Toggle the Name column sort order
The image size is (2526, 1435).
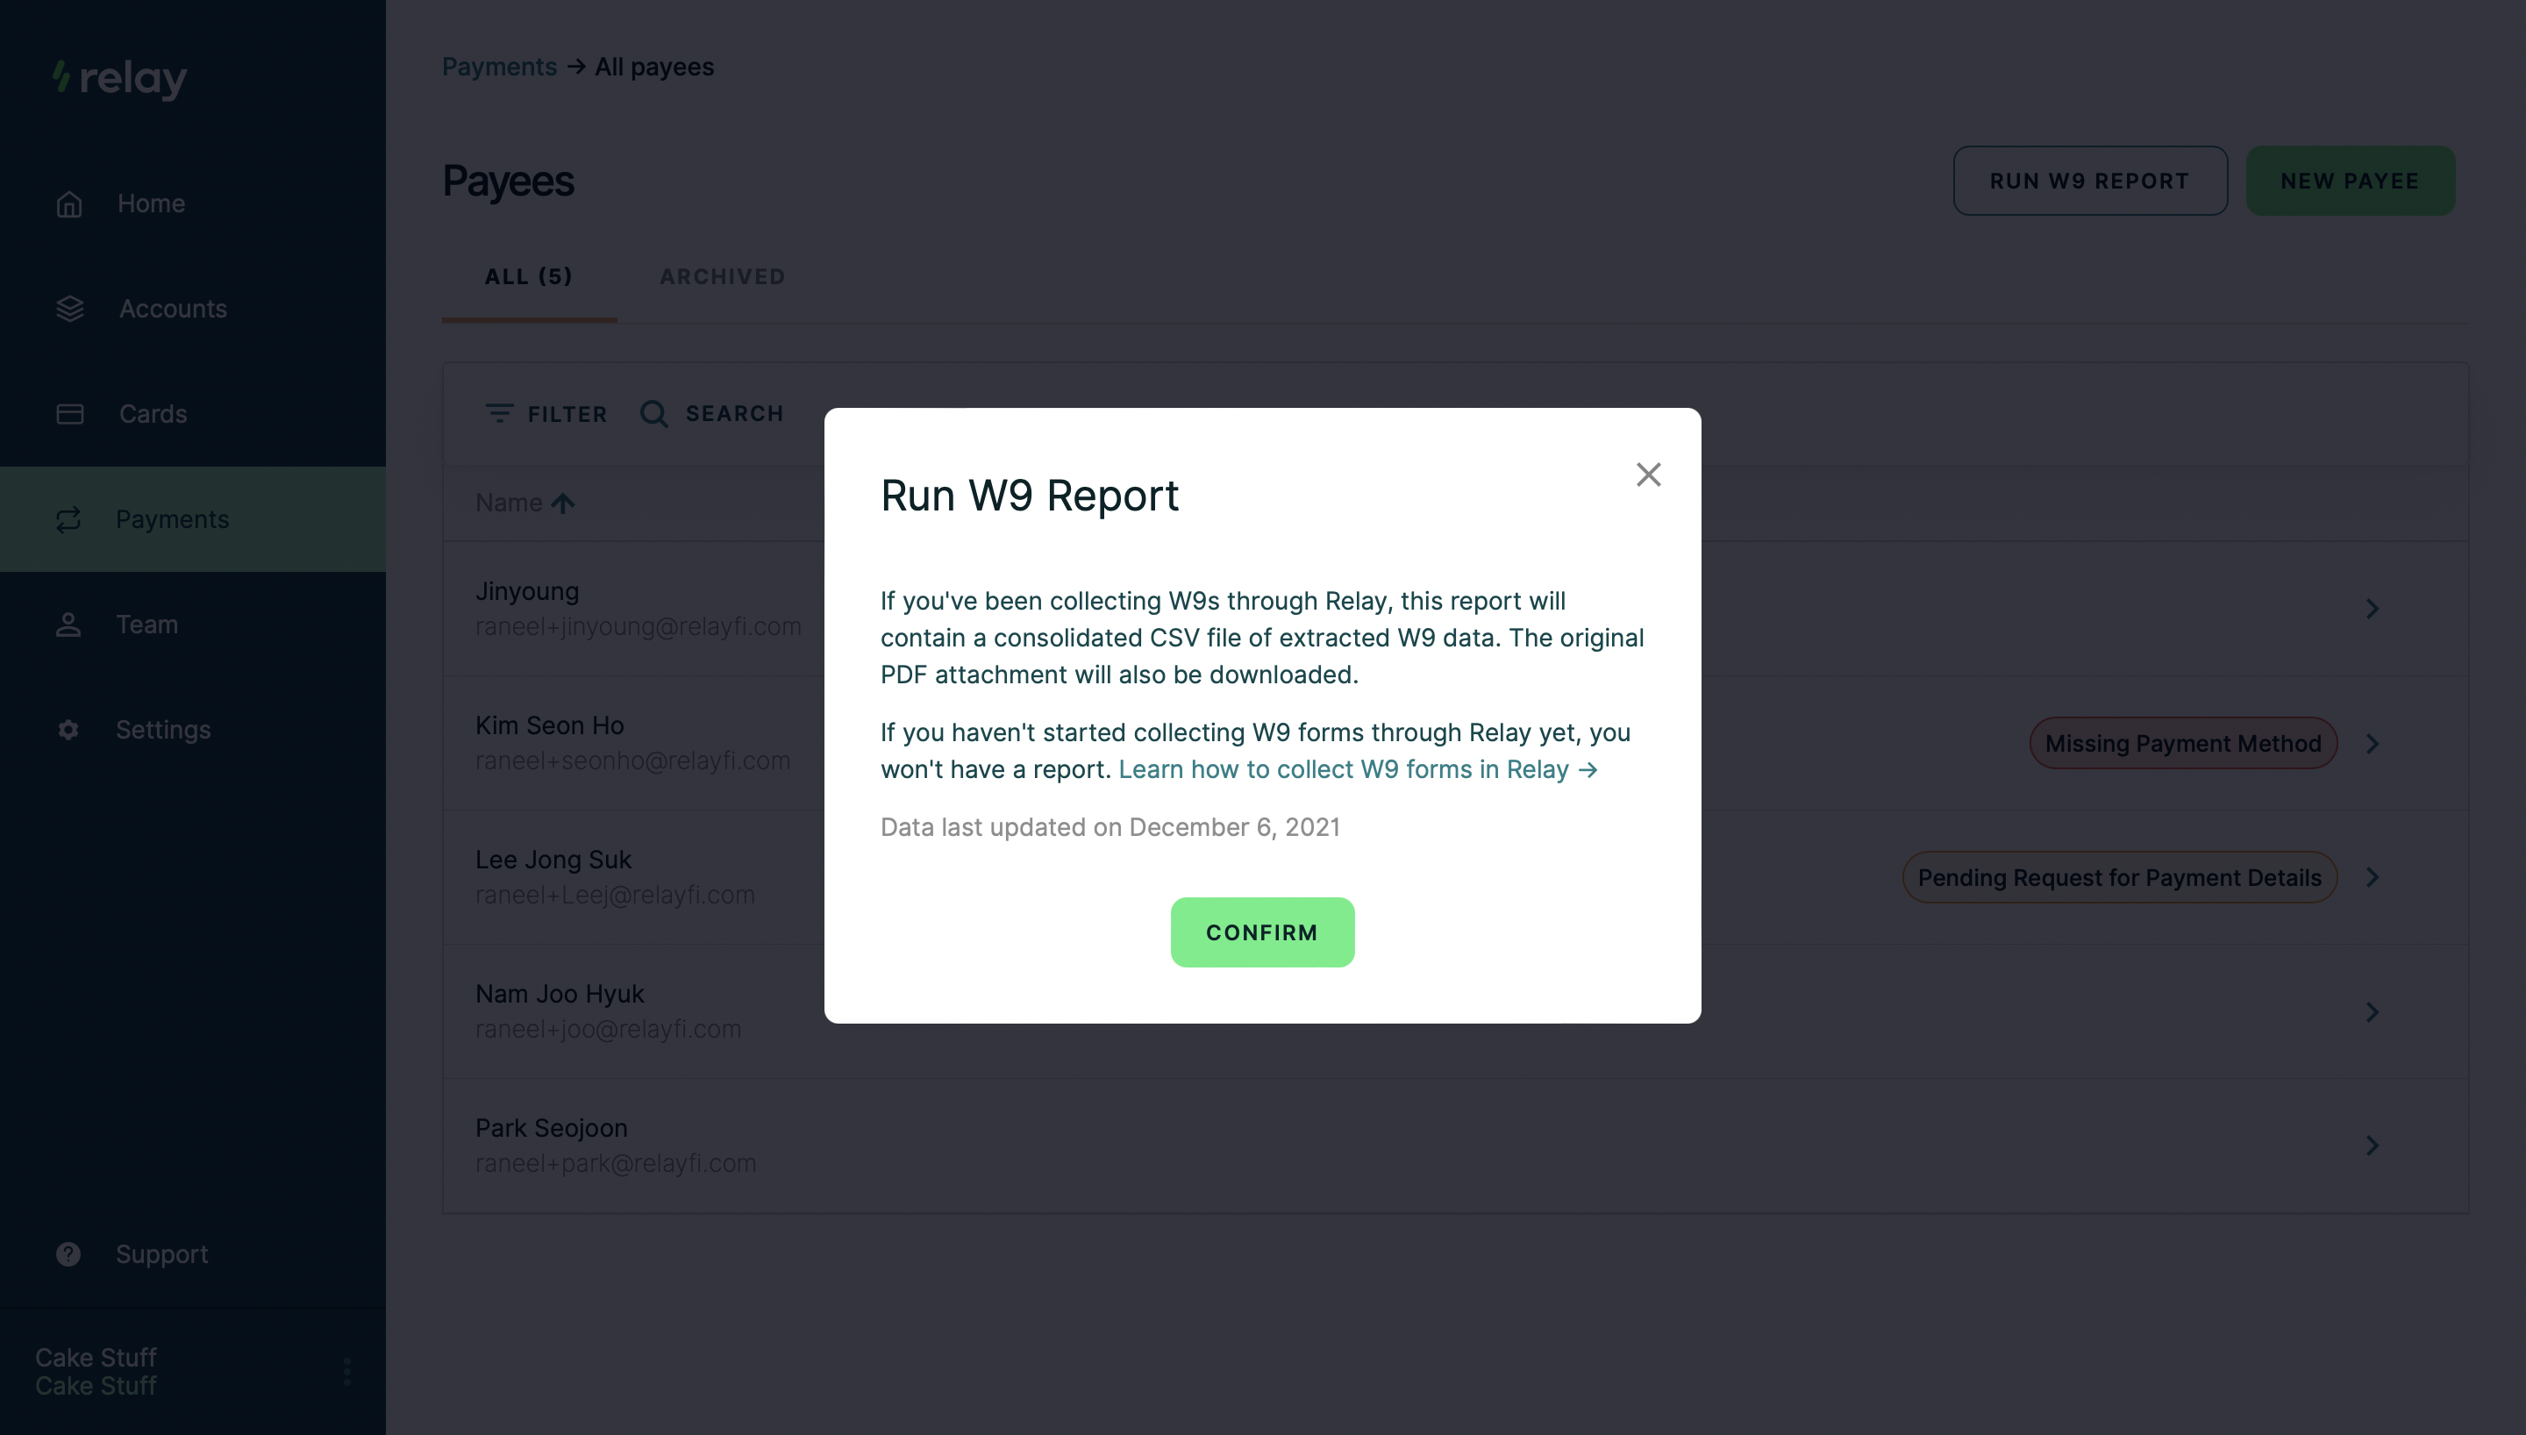(x=563, y=503)
